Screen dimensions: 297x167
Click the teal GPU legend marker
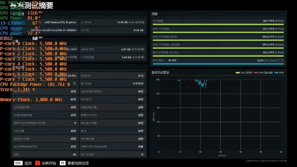click(275, 73)
